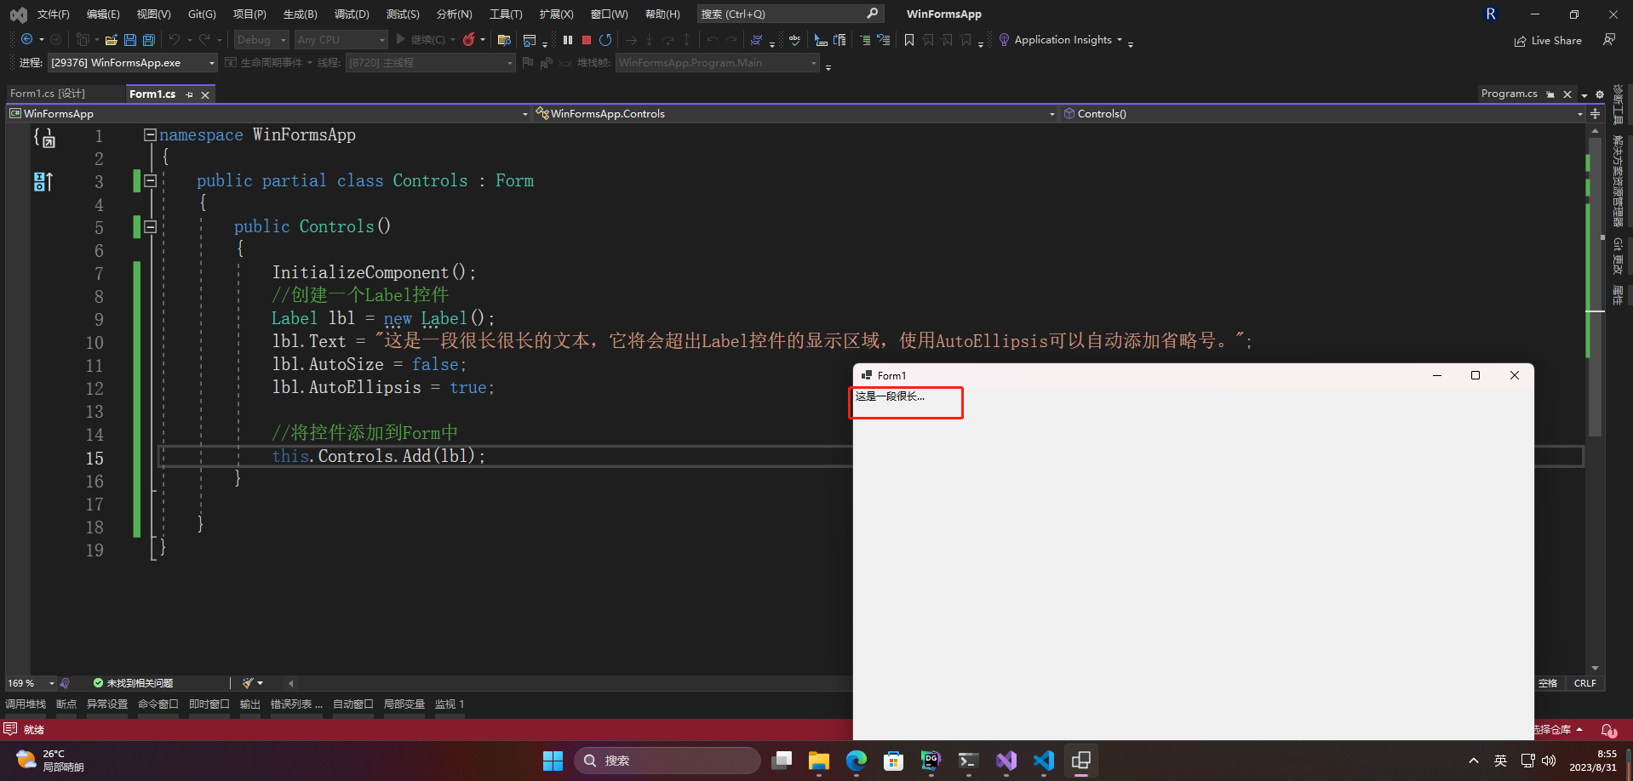
Task: Restart the debug session
Action: pos(605,39)
